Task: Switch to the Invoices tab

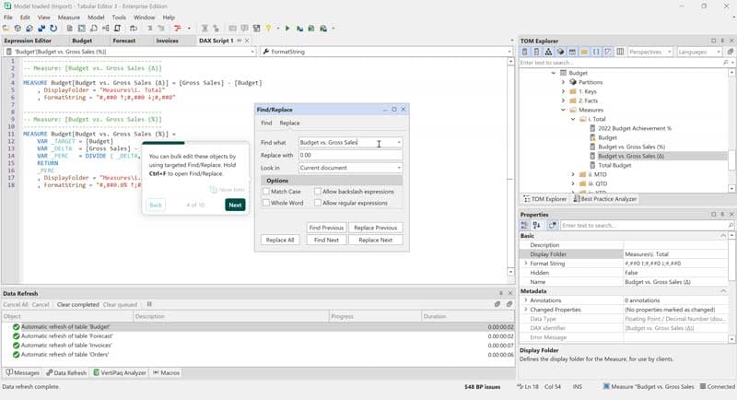Action: click(x=167, y=41)
